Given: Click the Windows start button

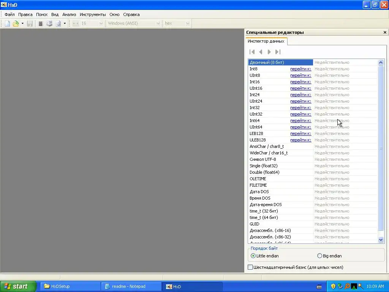Looking at the screenshot, I should coord(17,286).
